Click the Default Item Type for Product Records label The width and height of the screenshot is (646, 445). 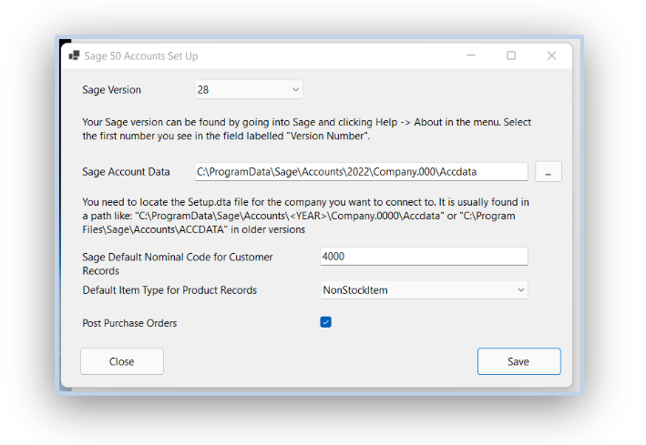pos(169,290)
